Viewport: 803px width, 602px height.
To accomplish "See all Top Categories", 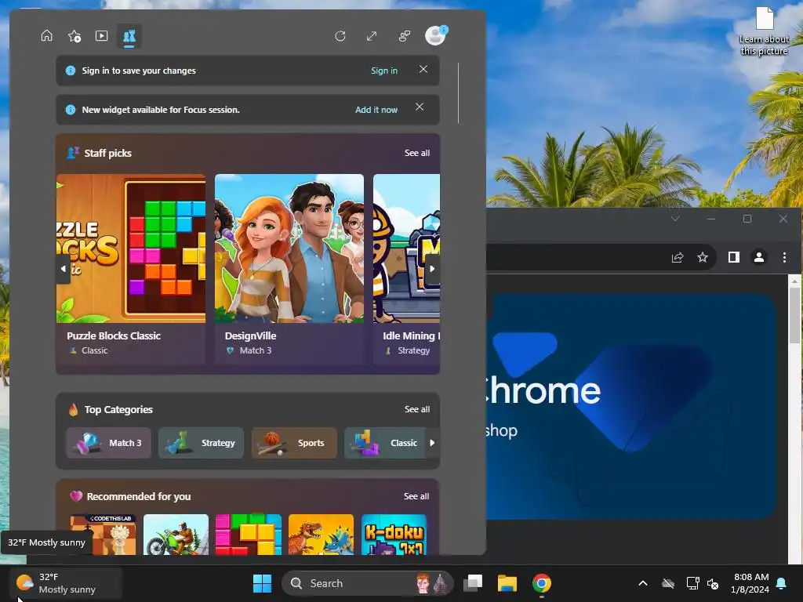I will [417, 409].
